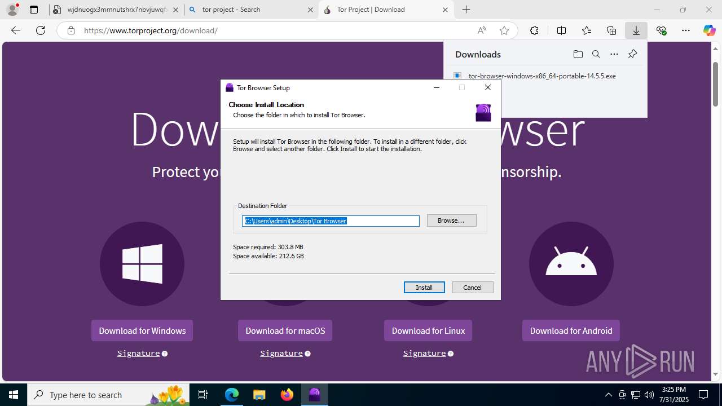Open More options in Downloads panel

(x=614, y=54)
